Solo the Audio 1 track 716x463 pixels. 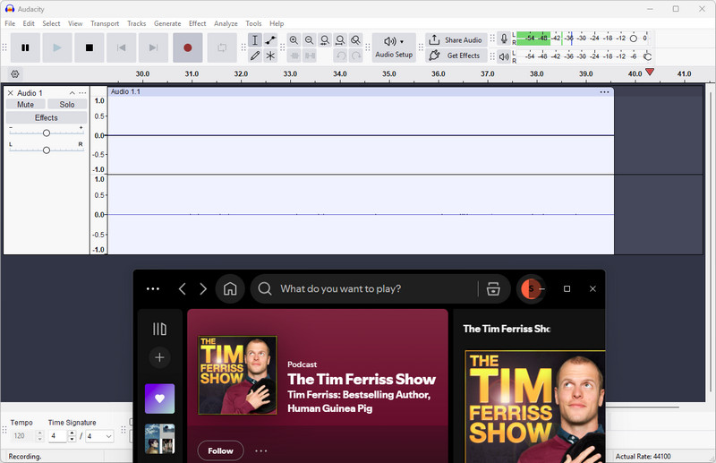coord(67,105)
